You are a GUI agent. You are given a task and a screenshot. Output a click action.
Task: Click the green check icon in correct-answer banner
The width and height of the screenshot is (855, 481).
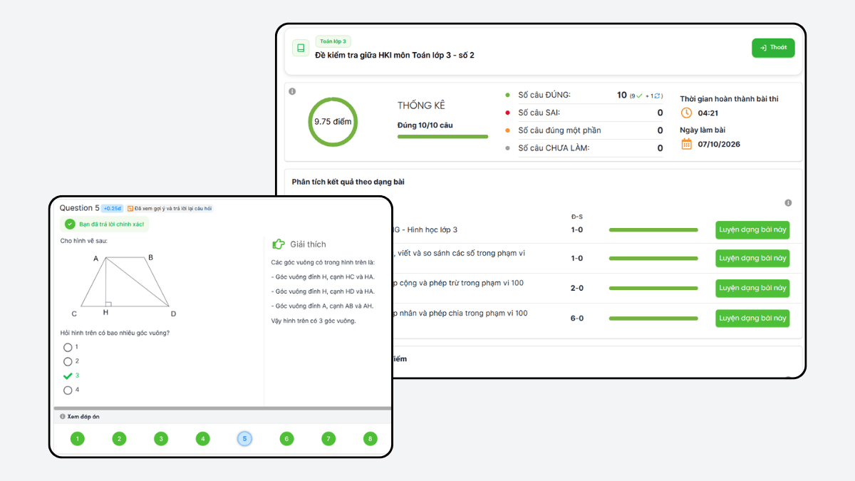[70, 224]
